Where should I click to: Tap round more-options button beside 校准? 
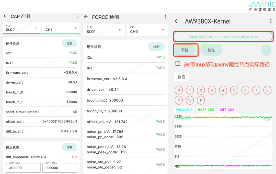click(x=266, y=50)
